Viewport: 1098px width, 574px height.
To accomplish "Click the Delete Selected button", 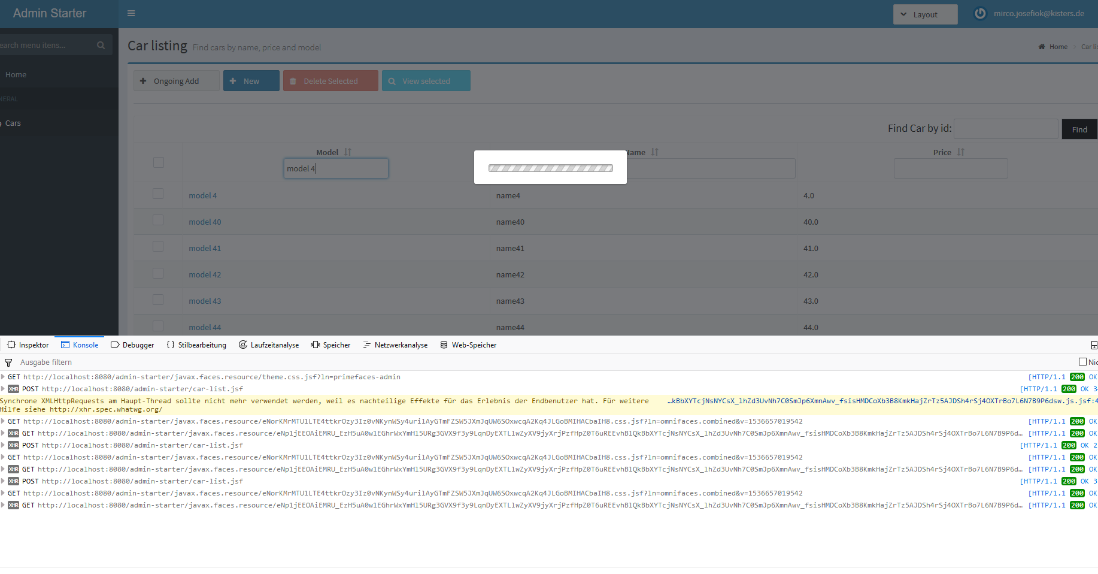I will tap(330, 81).
